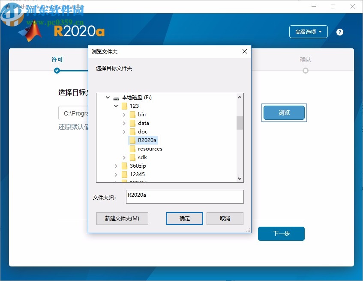
Task: Click the resources folder icon
Action: 132,148
